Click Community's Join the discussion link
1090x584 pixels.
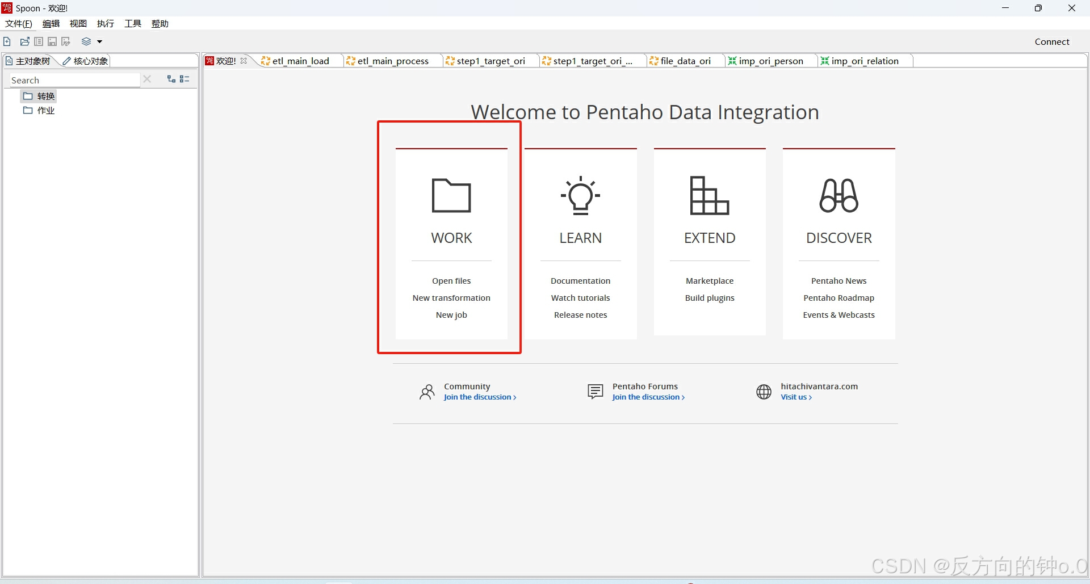[x=480, y=397]
